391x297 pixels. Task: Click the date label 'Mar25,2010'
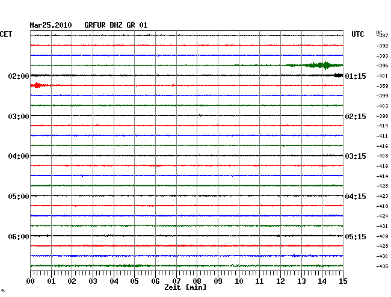click(x=51, y=25)
